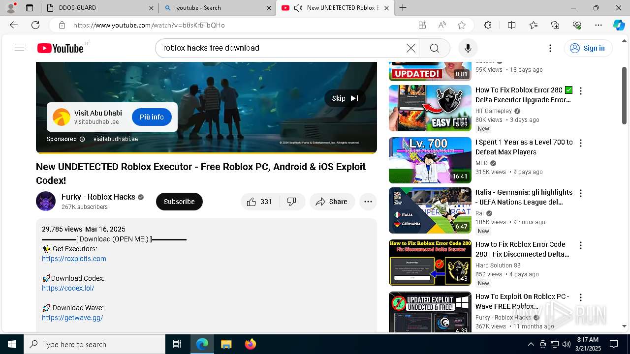Clear the search box with X icon
This screenshot has height=354, width=630.
click(411, 48)
